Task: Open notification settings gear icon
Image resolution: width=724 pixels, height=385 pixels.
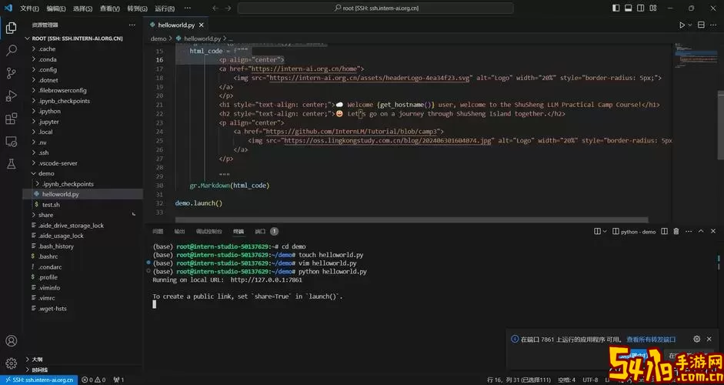Action: click(697, 339)
